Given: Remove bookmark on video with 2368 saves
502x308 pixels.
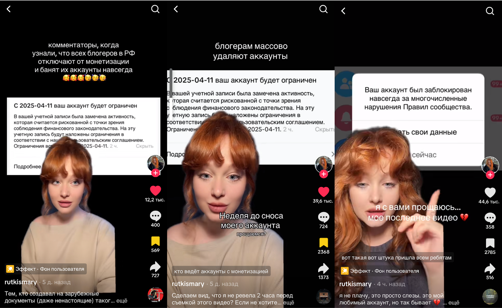Looking at the screenshot, I should pos(323,243).
